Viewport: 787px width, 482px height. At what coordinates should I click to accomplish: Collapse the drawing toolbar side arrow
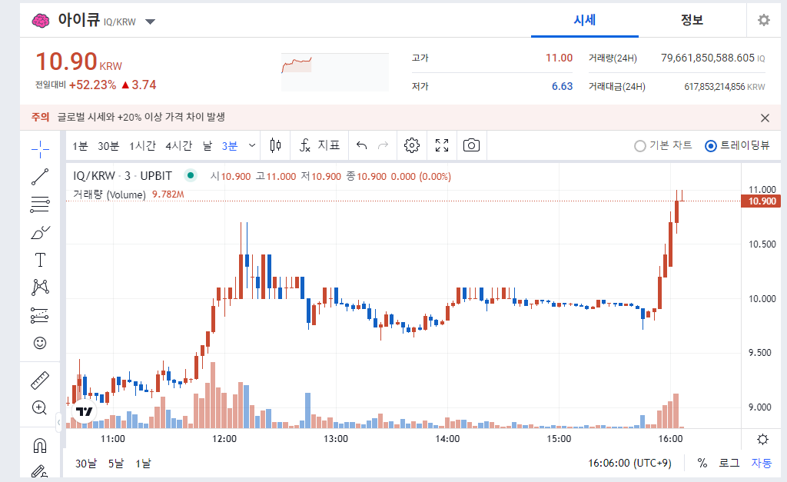click(x=58, y=422)
